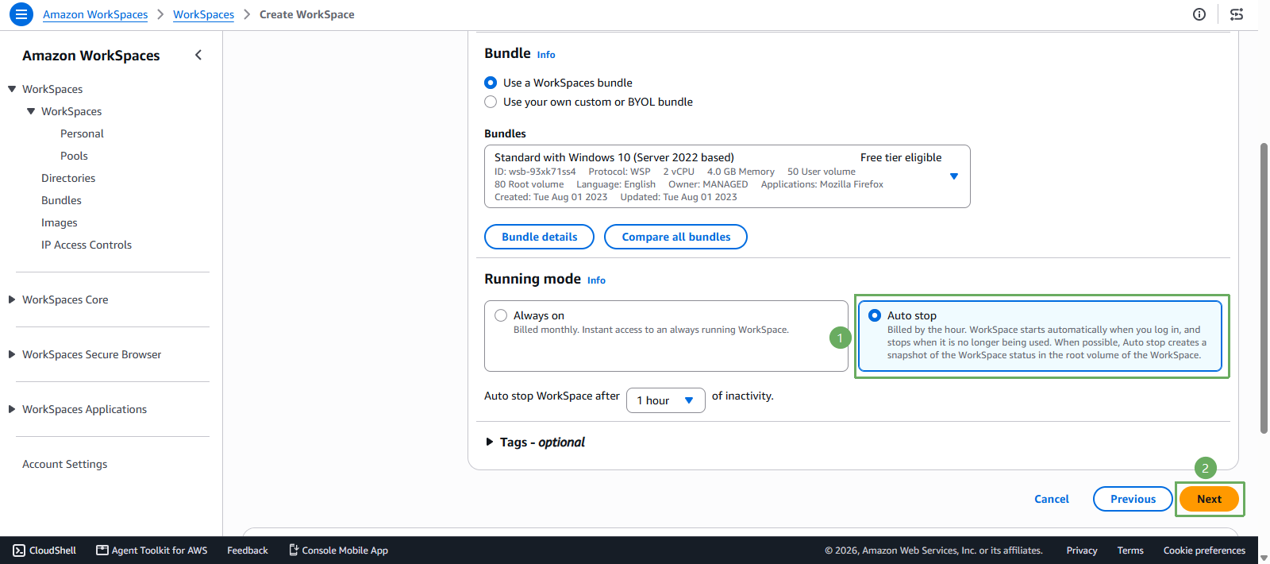Open the preferences icon at top right
The height and width of the screenshot is (564, 1270).
(1237, 14)
